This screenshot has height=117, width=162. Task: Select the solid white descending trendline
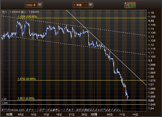[x=106, y=48]
